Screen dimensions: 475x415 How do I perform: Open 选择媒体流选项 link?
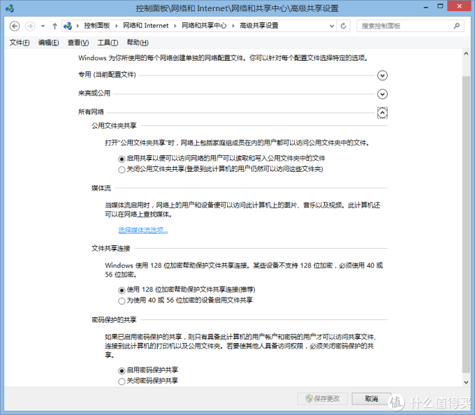pyautogui.click(x=143, y=231)
